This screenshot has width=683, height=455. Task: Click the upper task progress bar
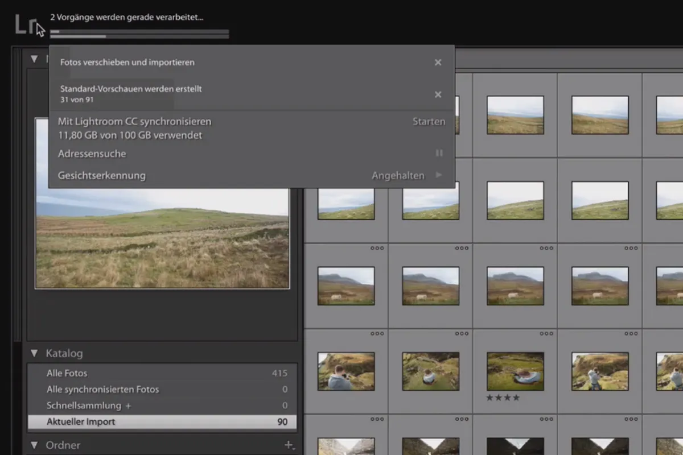(139, 31)
